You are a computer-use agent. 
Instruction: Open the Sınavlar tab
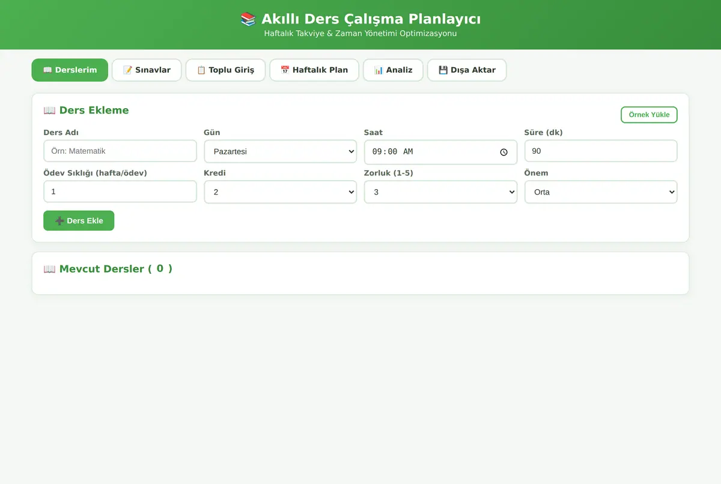pos(147,70)
